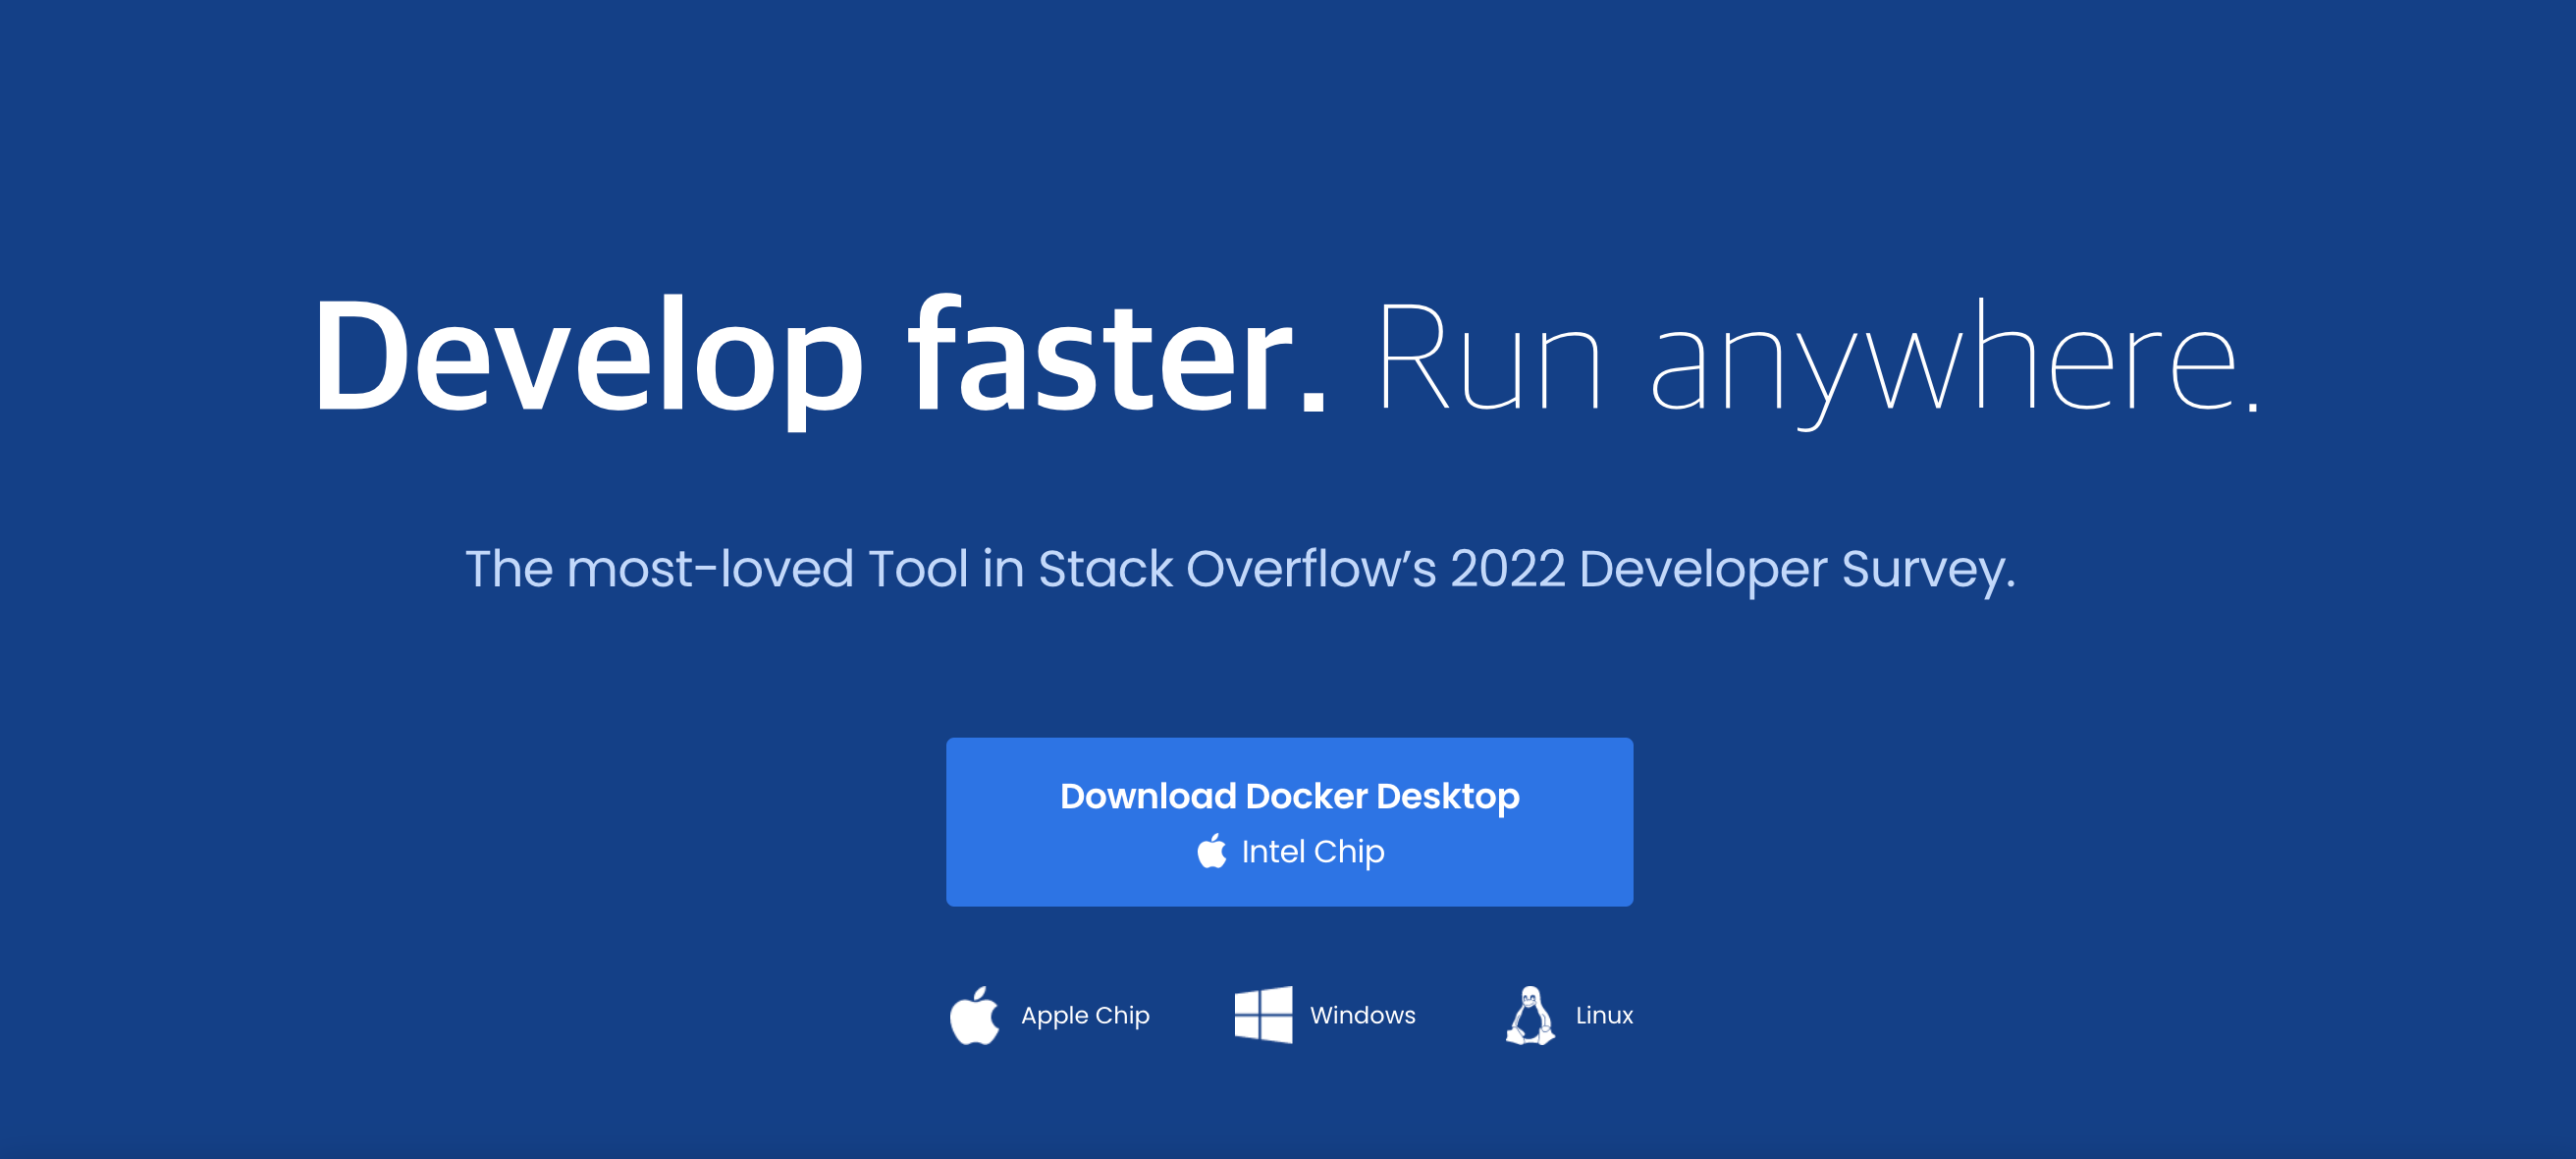Click the word Desktop in the button
The width and height of the screenshot is (2576, 1159).
(1447, 796)
